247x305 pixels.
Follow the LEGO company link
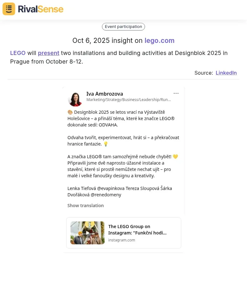tap(18, 53)
